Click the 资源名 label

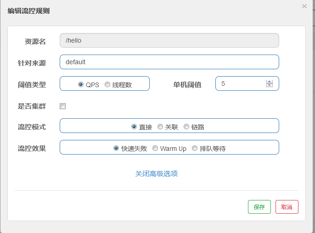click(35, 42)
